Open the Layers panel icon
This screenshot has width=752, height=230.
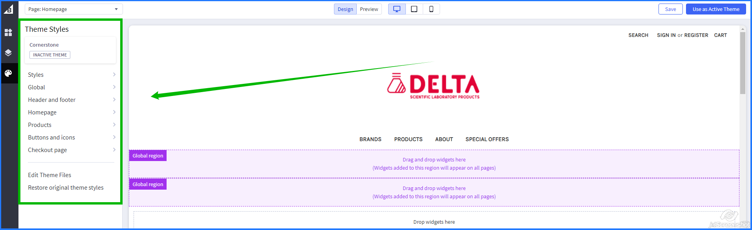[8, 53]
